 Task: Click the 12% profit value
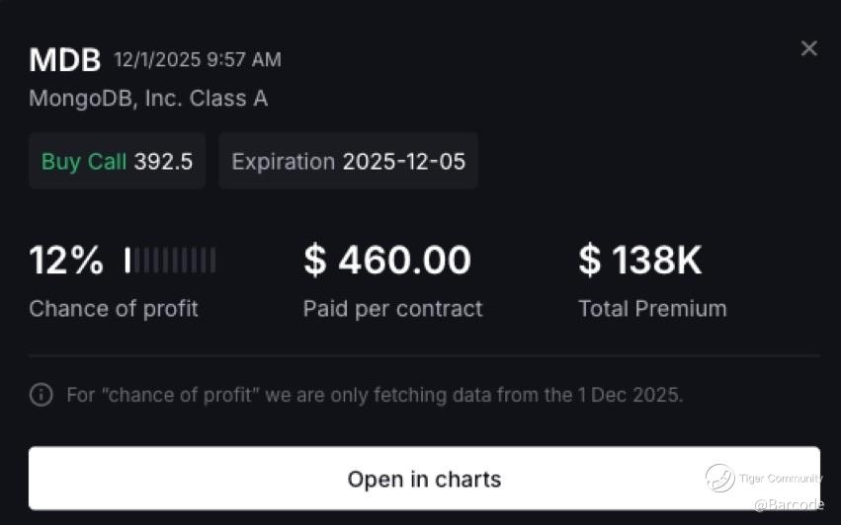click(66, 261)
